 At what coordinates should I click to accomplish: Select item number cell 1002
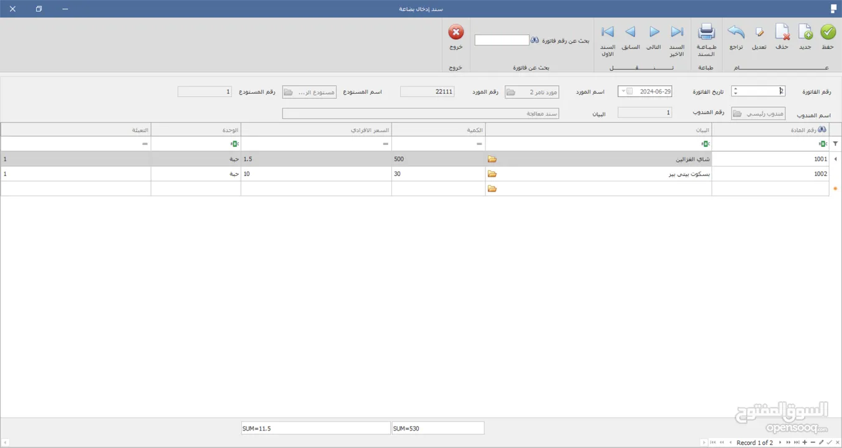point(770,174)
